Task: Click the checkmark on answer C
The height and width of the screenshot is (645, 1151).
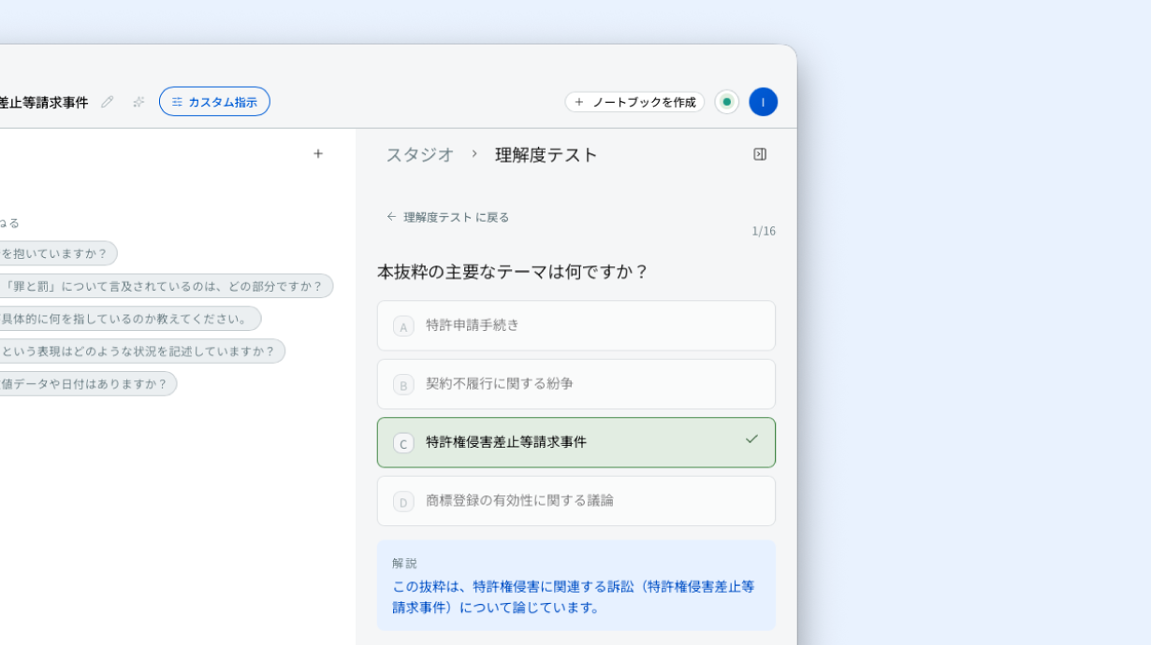Action: [751, 439]
